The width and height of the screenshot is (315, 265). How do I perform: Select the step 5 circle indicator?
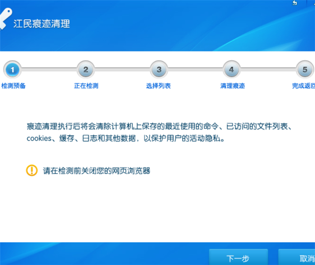pos(305,70)
